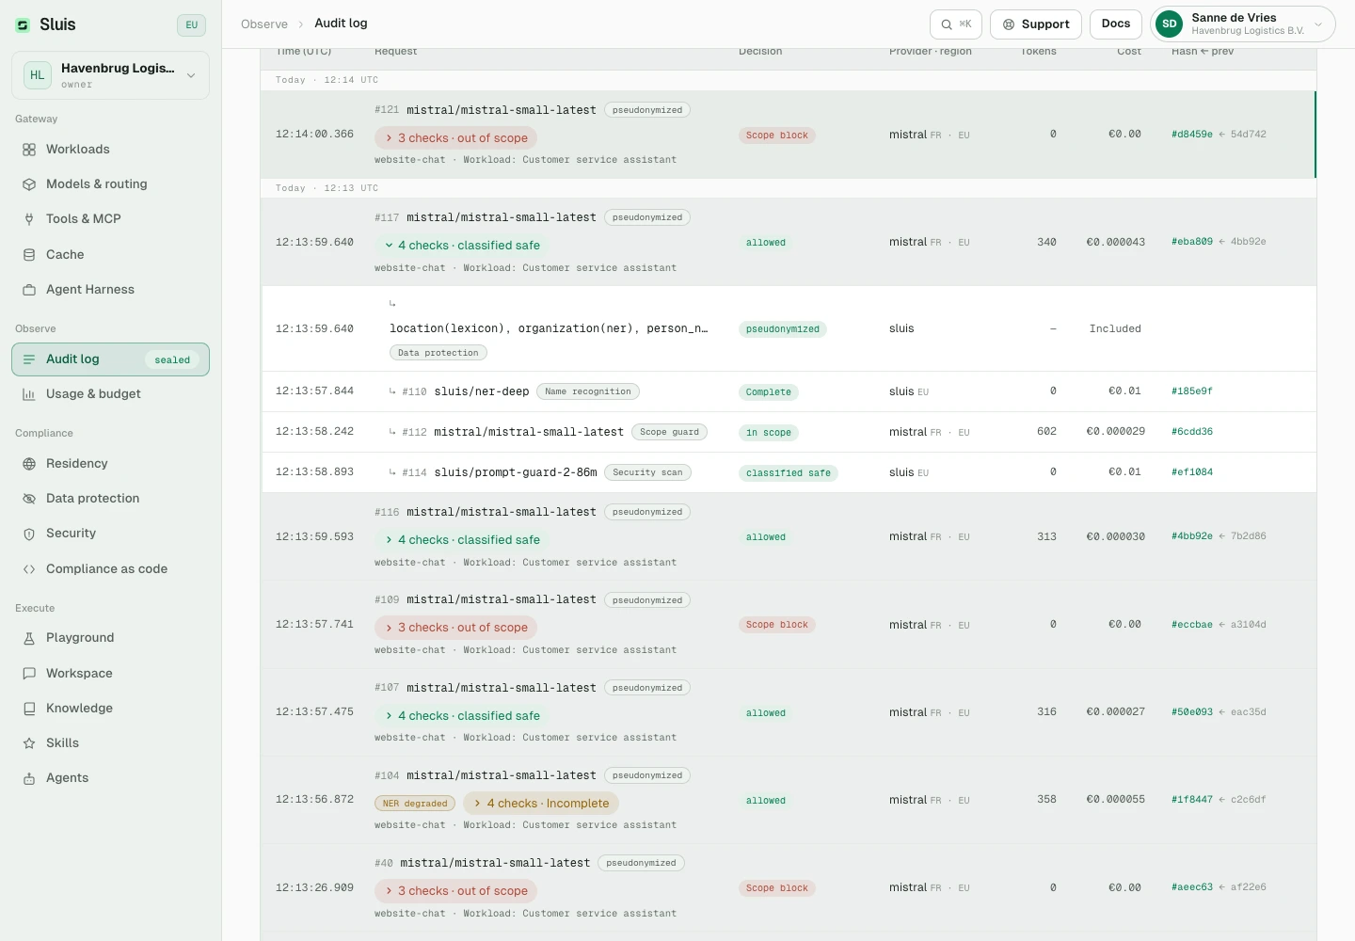1355x941 pixels.
Task: Click the Sluis logo icon
Action: pyautogui.click(x=23, y=25)
